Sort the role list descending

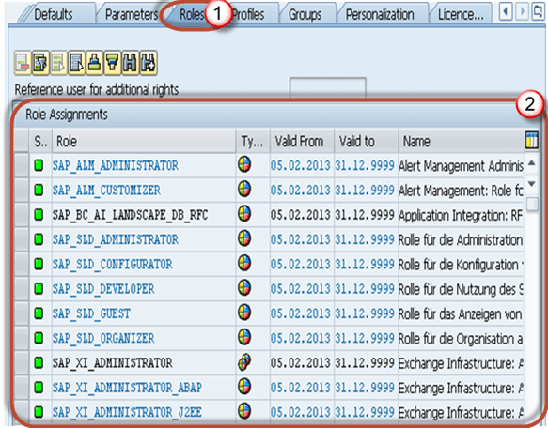(x=113, y=63)
